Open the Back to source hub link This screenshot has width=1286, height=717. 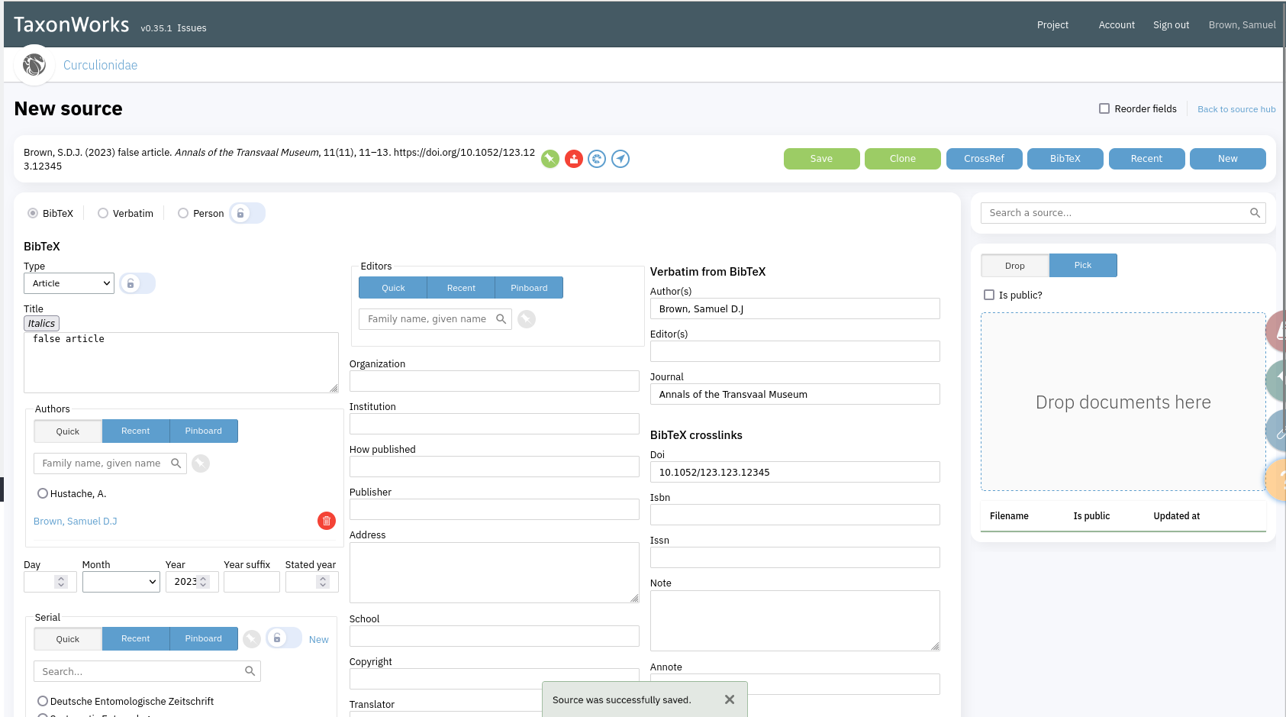point(1236,109)
